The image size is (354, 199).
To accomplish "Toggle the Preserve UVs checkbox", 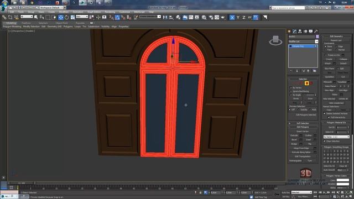I will (x=326, y=55).
